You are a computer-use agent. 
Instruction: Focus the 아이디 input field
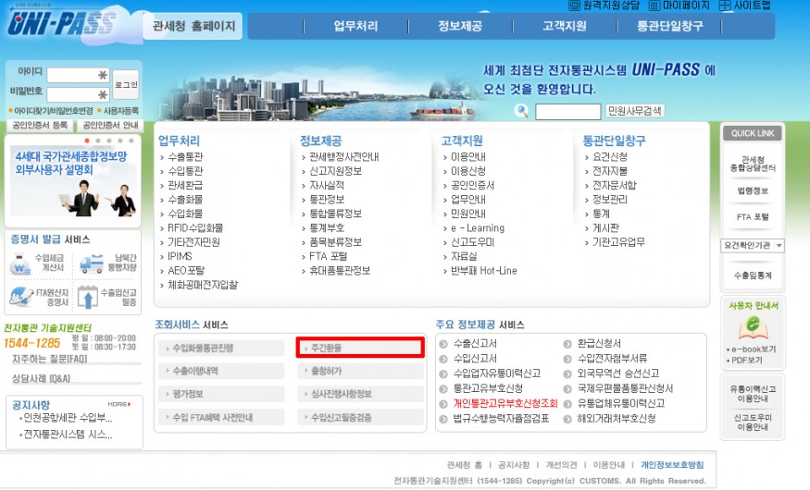click(78, 75)
